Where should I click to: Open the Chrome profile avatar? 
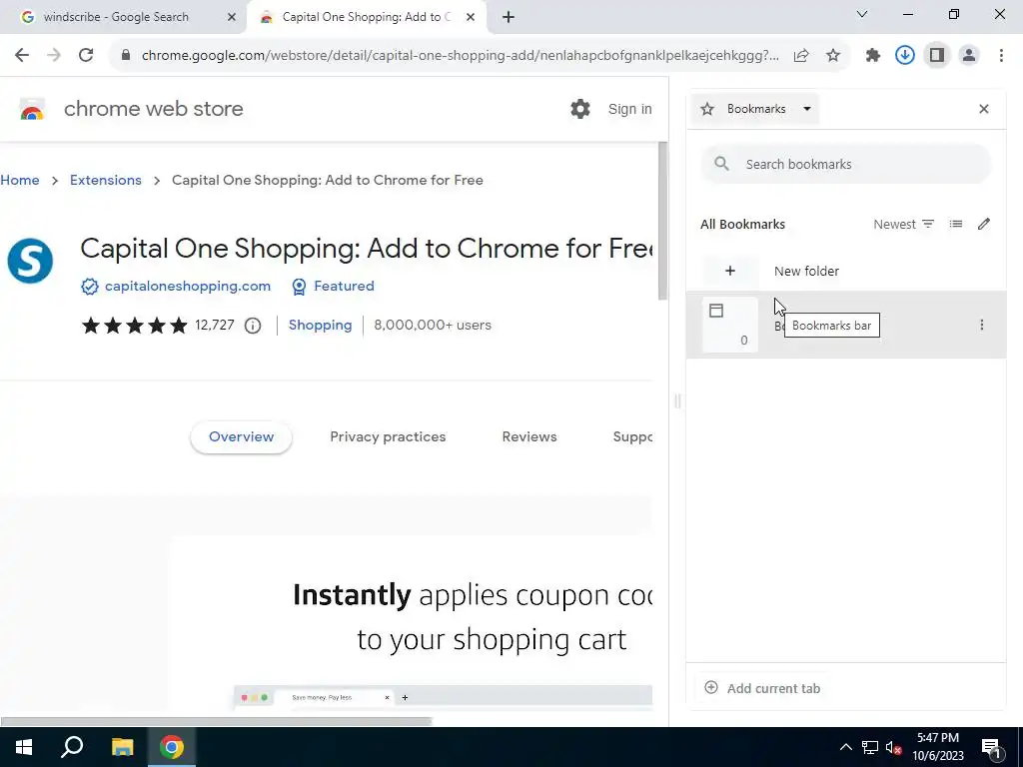point(969,56)
